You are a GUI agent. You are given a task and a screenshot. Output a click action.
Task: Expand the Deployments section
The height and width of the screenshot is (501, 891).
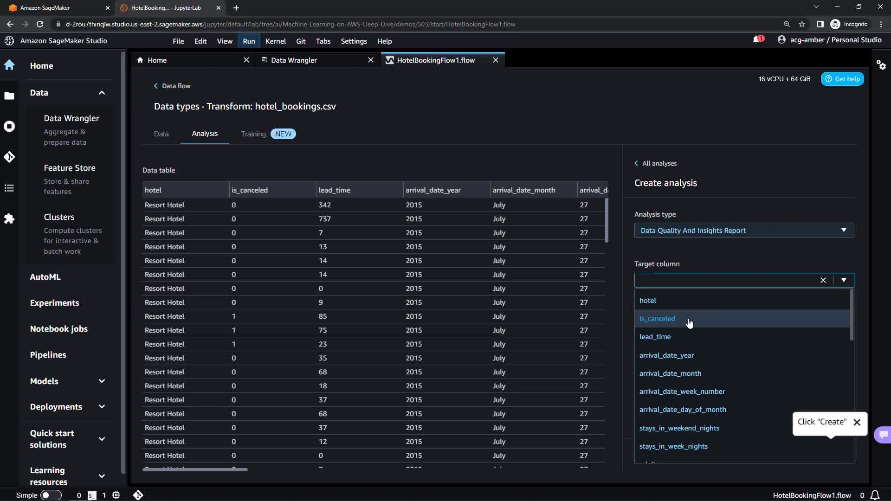[x=102, y=407]
